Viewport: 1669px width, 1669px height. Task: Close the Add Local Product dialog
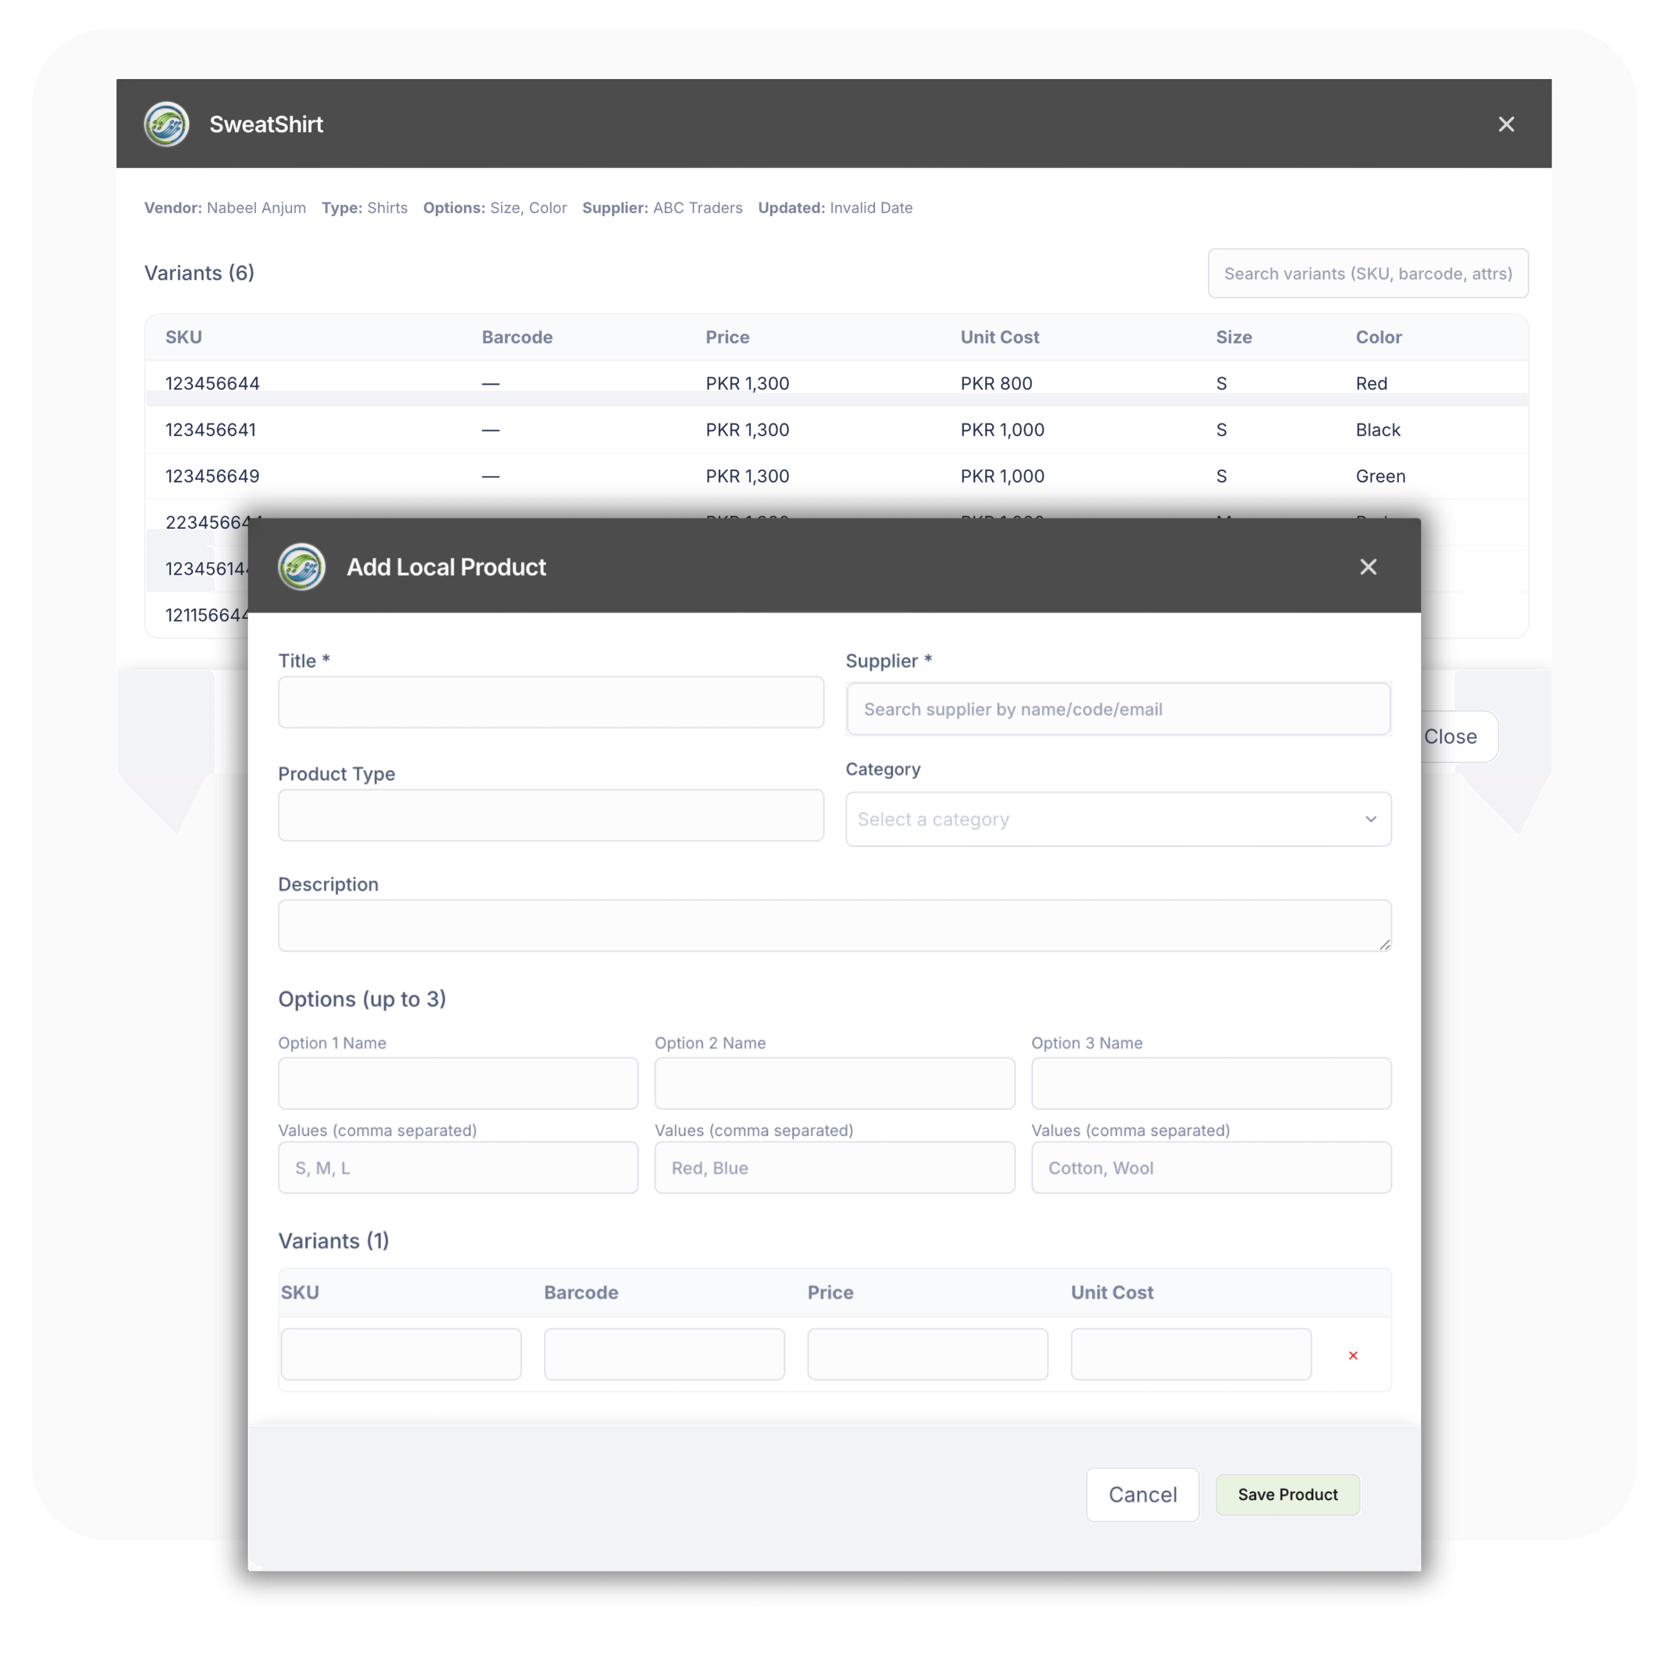[1367, 567]
